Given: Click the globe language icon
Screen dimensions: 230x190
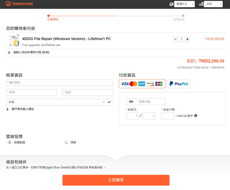Looking at the screenshot, I should 171,4.
